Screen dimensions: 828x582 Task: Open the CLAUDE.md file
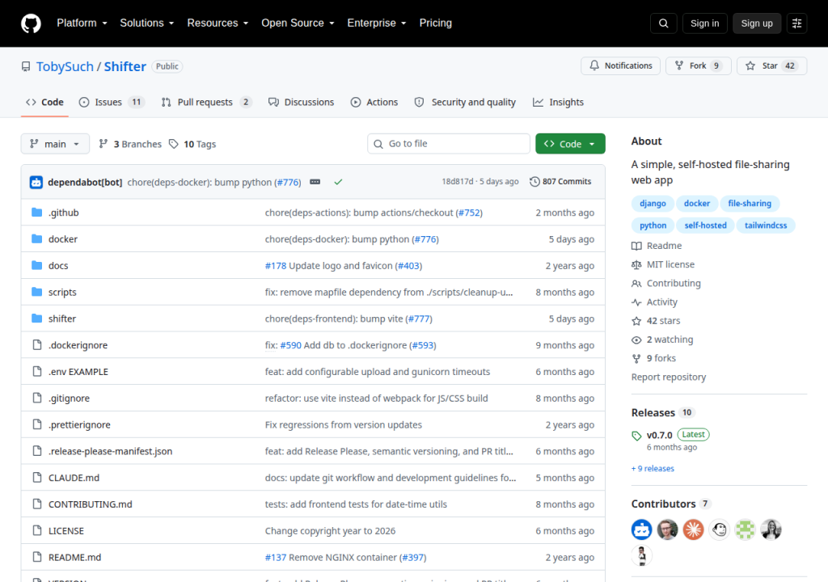pos(74,478)
